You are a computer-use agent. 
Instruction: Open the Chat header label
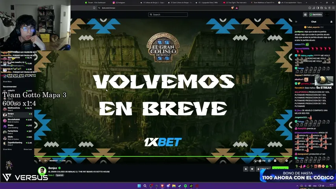pos(314,22)
